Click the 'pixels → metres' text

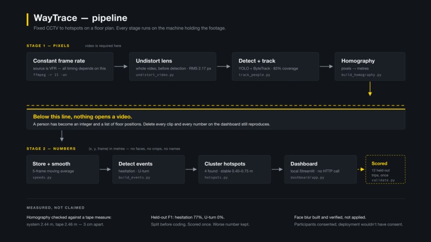click(355, 69)
